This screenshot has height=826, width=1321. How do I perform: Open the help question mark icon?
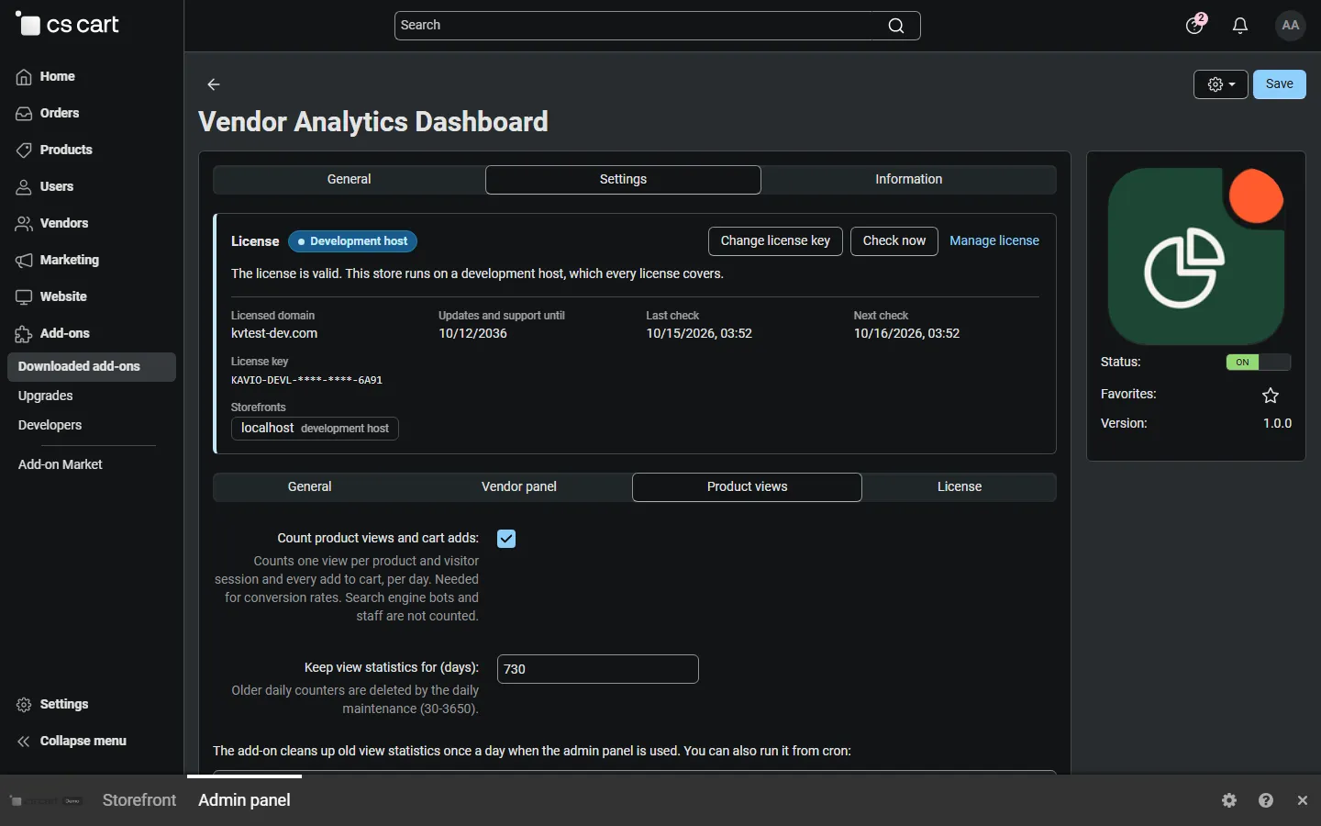point(1266,800)
